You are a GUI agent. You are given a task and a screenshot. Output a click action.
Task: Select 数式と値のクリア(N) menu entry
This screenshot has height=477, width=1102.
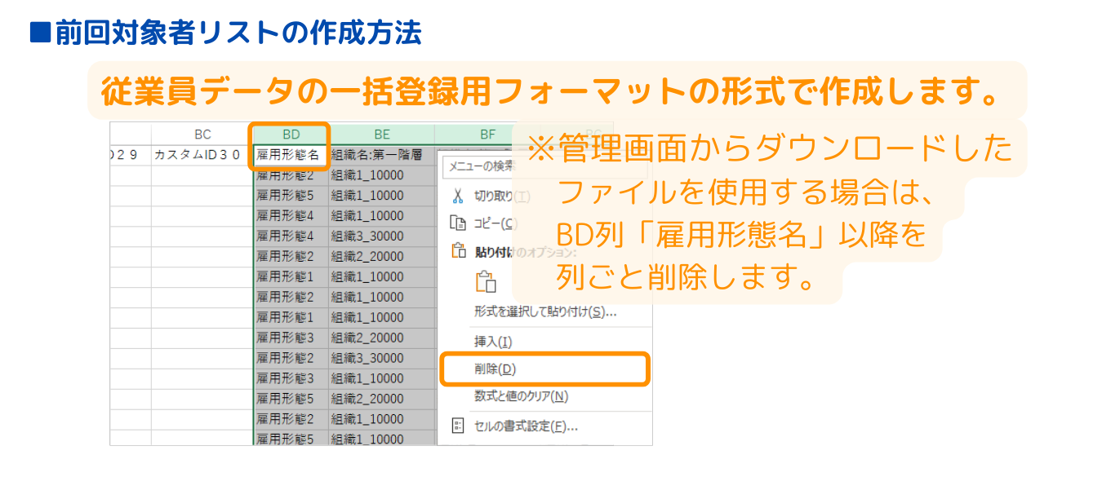[x=521, y=396]
